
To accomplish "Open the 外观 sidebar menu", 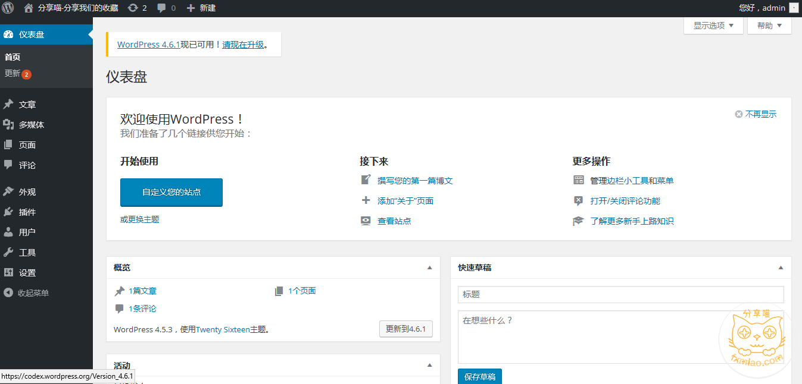I will pos(46,192).
